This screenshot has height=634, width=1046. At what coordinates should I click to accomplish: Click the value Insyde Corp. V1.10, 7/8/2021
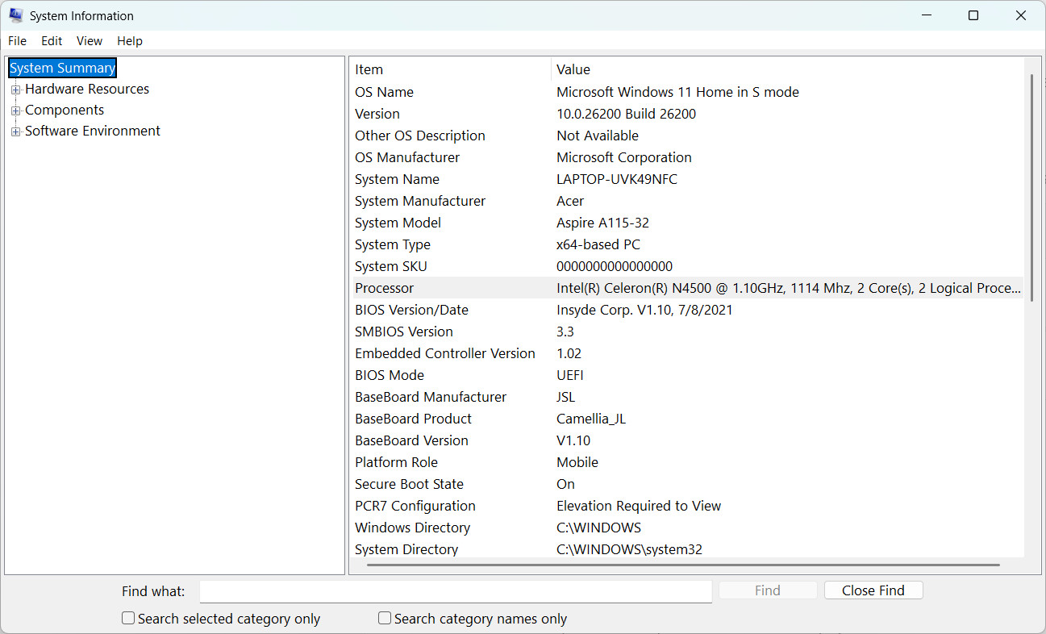[644, 310]
